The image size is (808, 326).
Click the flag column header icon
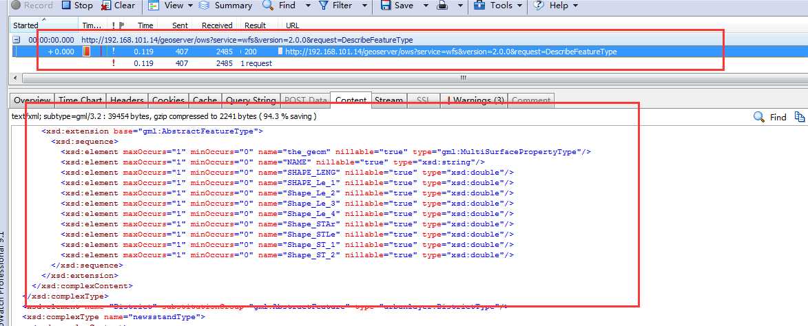coord(122,25)
